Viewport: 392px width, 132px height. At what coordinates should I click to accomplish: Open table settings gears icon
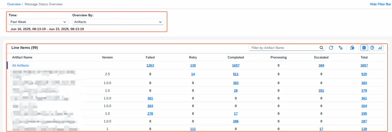click(x=341, y=48)
